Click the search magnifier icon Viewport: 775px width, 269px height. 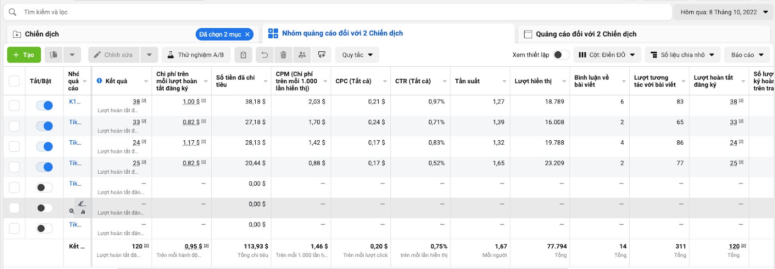[13, 12]
